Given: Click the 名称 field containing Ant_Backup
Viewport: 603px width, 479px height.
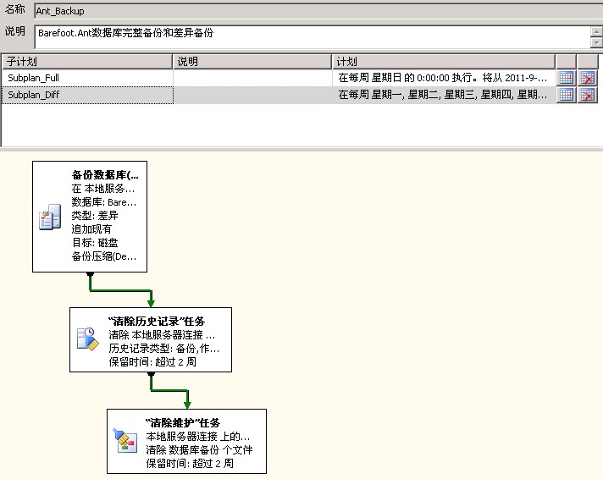Looking at the screenshot, I should coord(313,12).
